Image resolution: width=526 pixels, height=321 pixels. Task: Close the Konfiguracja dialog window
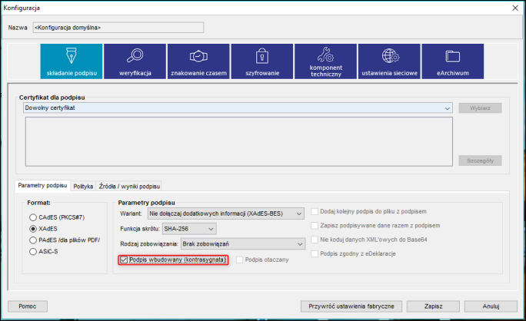coord(515,8)
